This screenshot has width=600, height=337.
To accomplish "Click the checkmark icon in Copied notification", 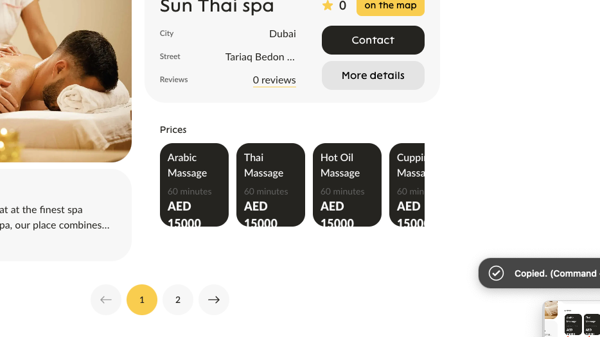I will [496, 273].
